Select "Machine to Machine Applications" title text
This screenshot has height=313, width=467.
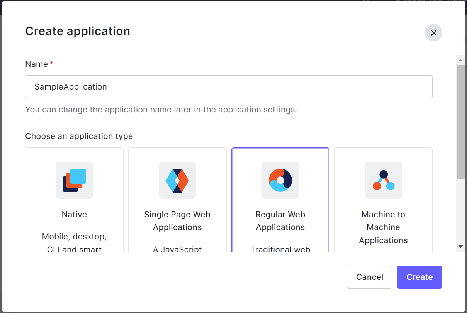[384, 227]
